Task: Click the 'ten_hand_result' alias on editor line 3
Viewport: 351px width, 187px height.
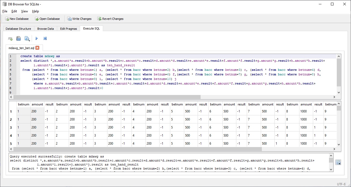Action: click(121, 65)
